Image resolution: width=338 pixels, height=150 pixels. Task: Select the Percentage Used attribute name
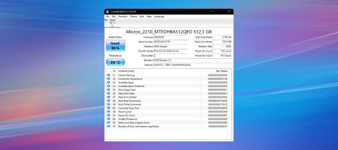(127, 90)
